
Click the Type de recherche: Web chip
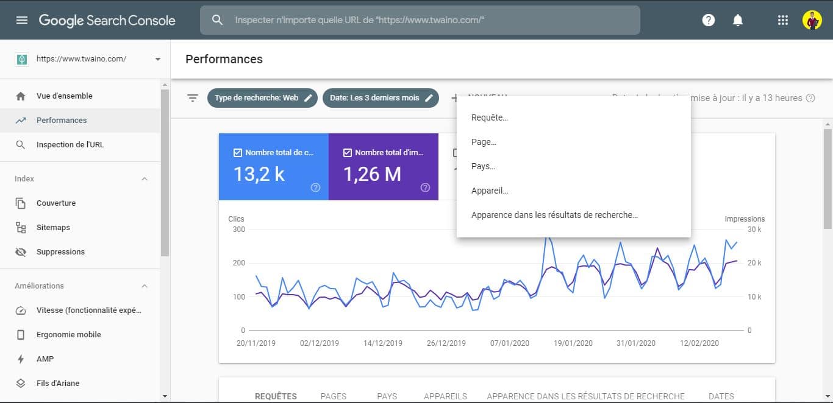pos(262,98)
